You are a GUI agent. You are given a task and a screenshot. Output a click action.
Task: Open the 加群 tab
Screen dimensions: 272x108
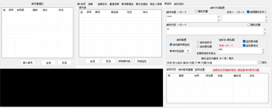coord(90,4)
